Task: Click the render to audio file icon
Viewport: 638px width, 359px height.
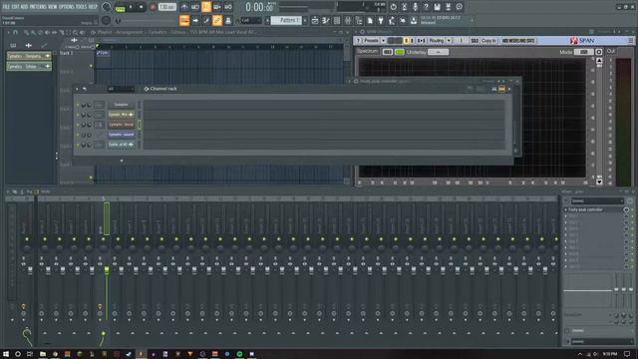Action: click(448, 7)
